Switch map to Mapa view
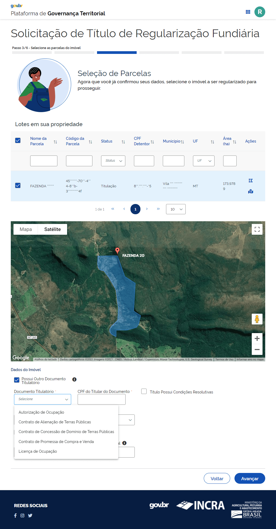 point(26,229)
